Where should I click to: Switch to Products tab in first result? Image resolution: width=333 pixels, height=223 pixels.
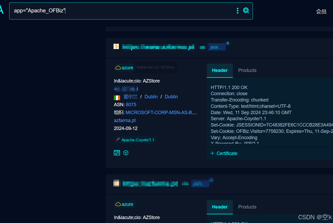[247, 70]
